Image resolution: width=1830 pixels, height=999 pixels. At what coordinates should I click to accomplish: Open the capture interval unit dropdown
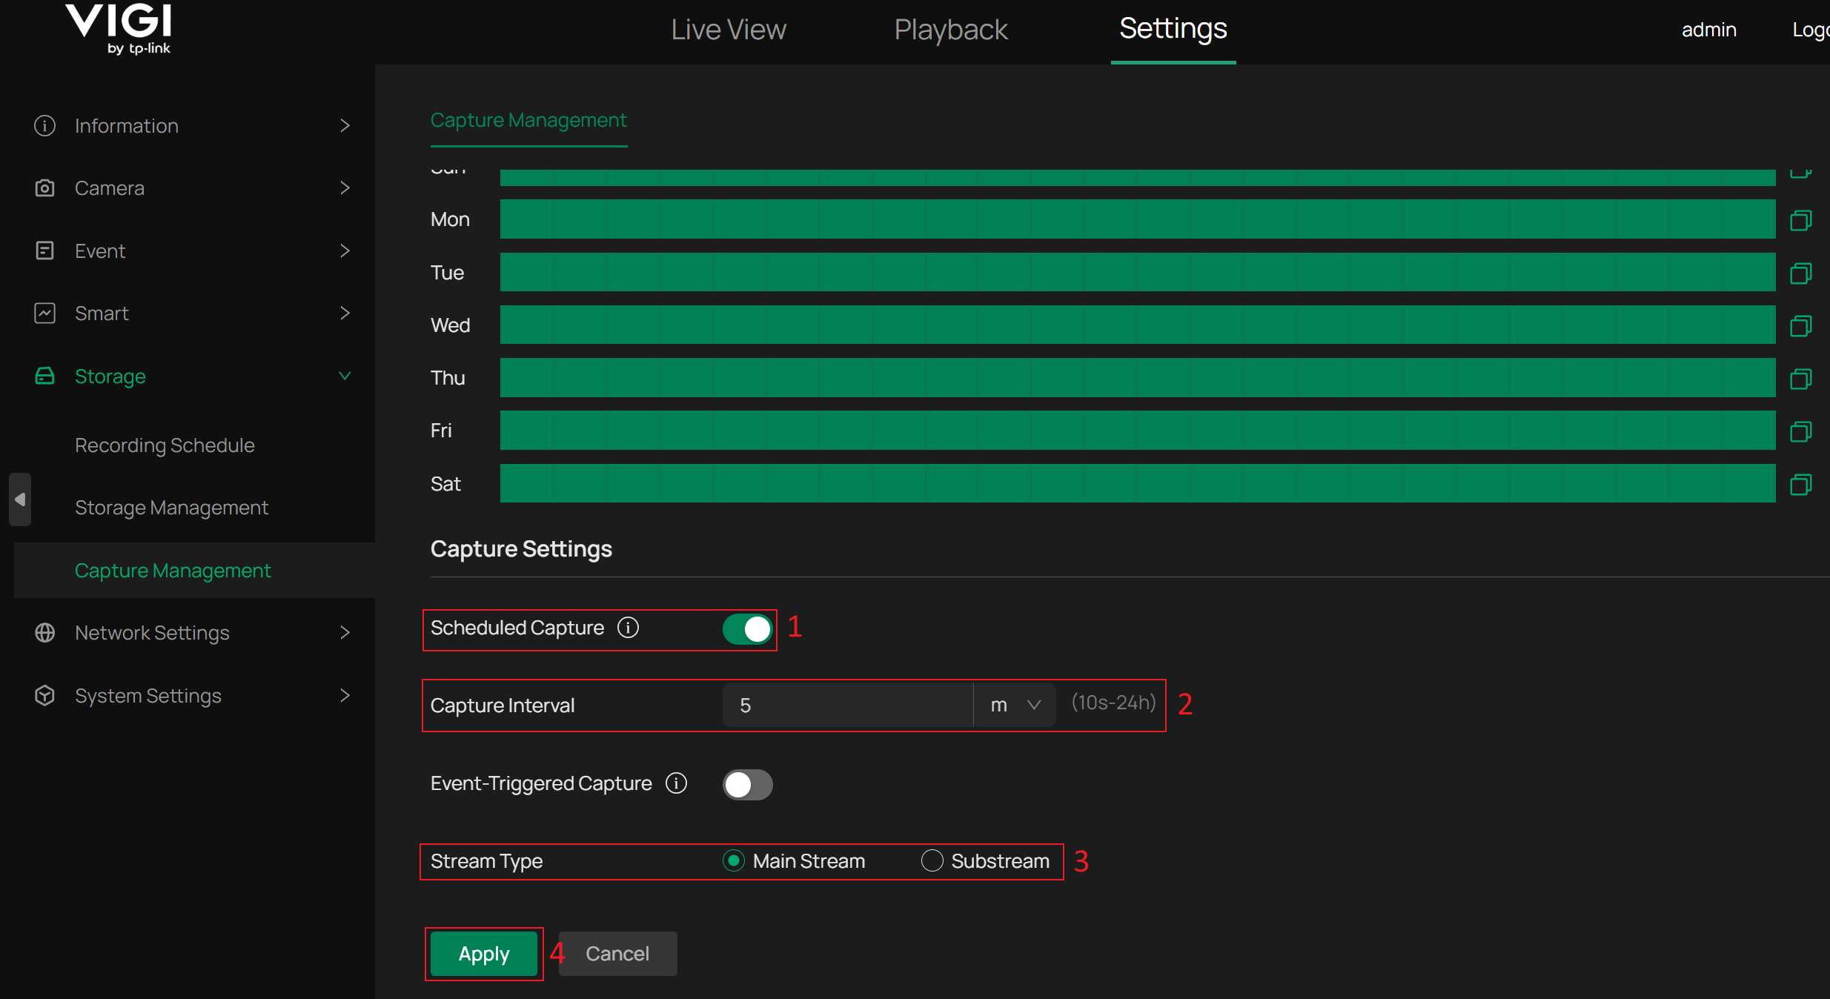(1014, 705)
